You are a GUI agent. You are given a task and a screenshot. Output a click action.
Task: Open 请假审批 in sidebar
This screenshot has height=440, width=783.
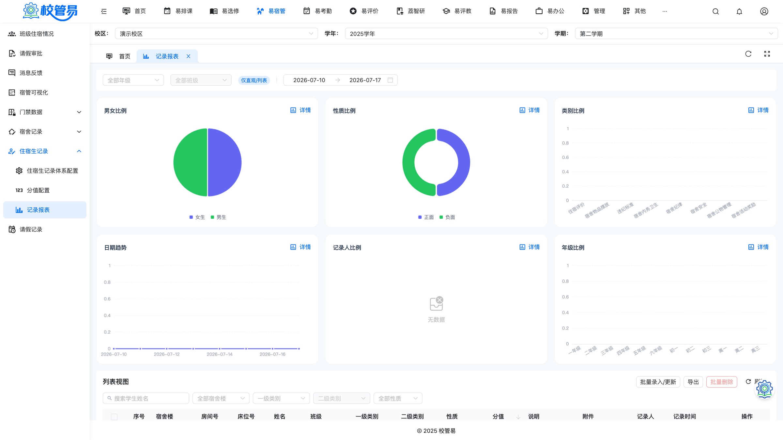coord(45,53)
